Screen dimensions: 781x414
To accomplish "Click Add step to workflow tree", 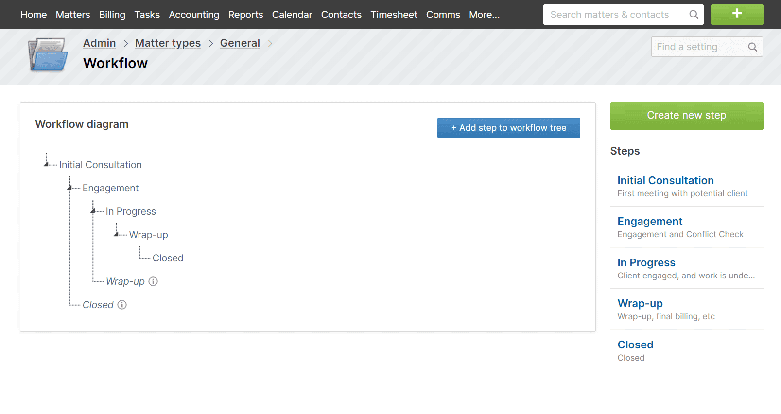I will (508, 128).
